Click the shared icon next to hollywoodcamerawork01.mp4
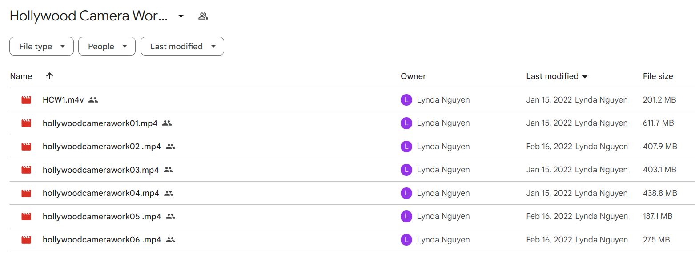The width and height of the screenshot is (695, 278). click(x=167, y=123)
